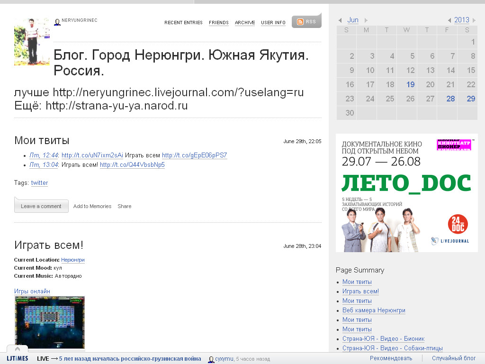
Task: Open the game screenshot thumbnail
Action: coord(50,322)
